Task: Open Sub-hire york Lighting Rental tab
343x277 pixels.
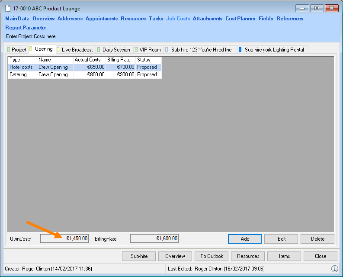Action: (x=273, y=50)
